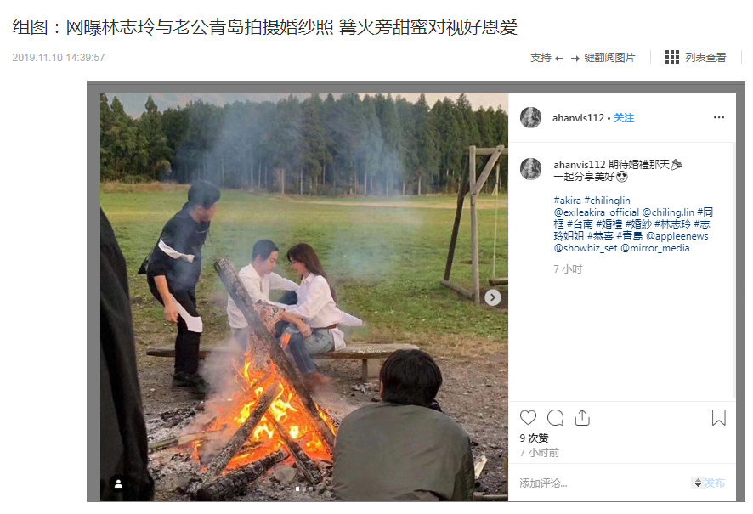
Task: Click the 发布 publish button
Action: pos(715,483)
